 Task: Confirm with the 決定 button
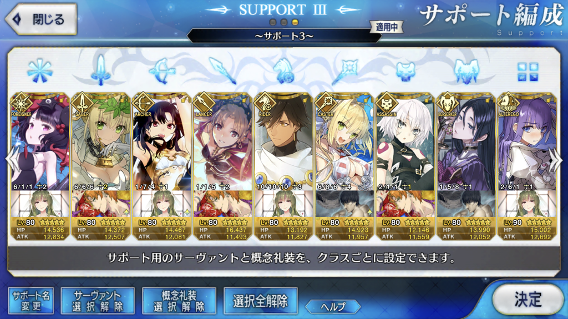tap(528, 300)
